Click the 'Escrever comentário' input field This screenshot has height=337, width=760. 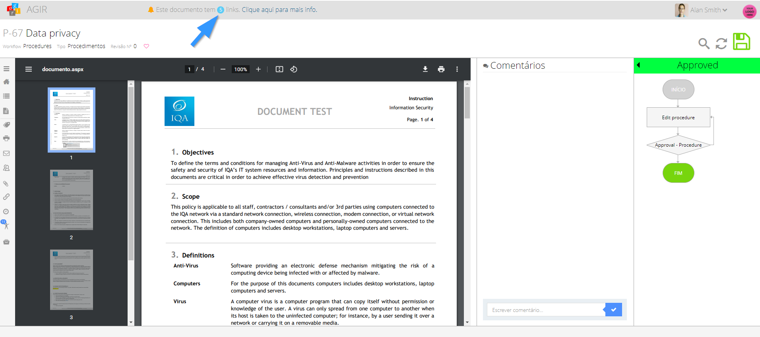pos(545,310)
